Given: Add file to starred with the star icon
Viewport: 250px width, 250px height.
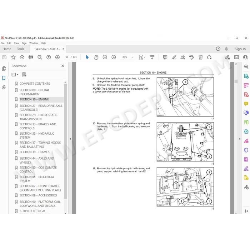Looking at the screenshot, I should (x=13, y=57).
